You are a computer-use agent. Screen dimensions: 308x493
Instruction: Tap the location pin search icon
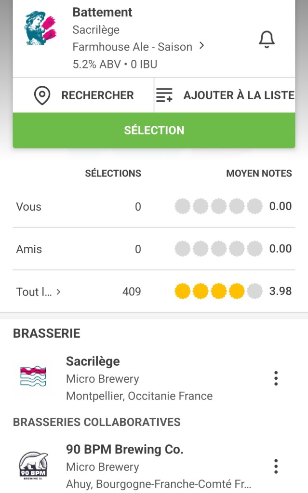pos(42,95)
